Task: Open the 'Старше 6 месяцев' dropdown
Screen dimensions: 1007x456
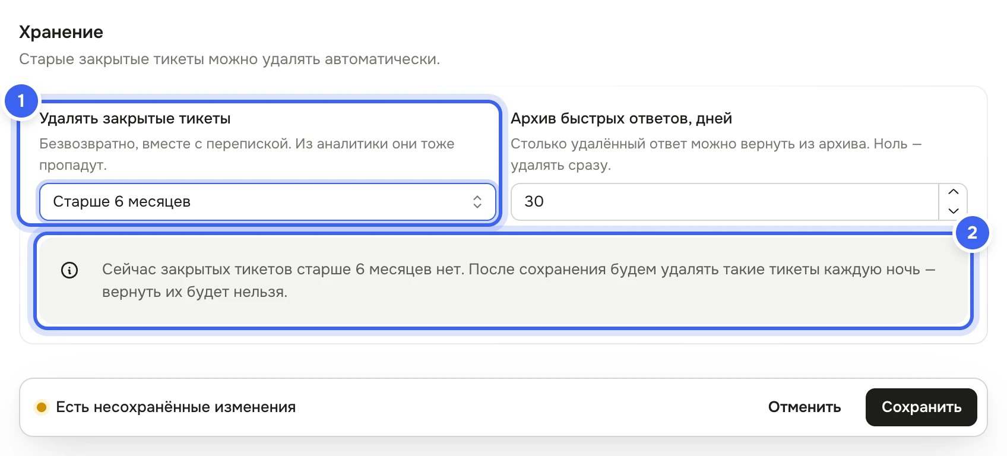Action: pyautogui.click(x=267, y=202)
